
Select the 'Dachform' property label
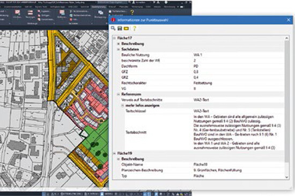pos(129,66)
